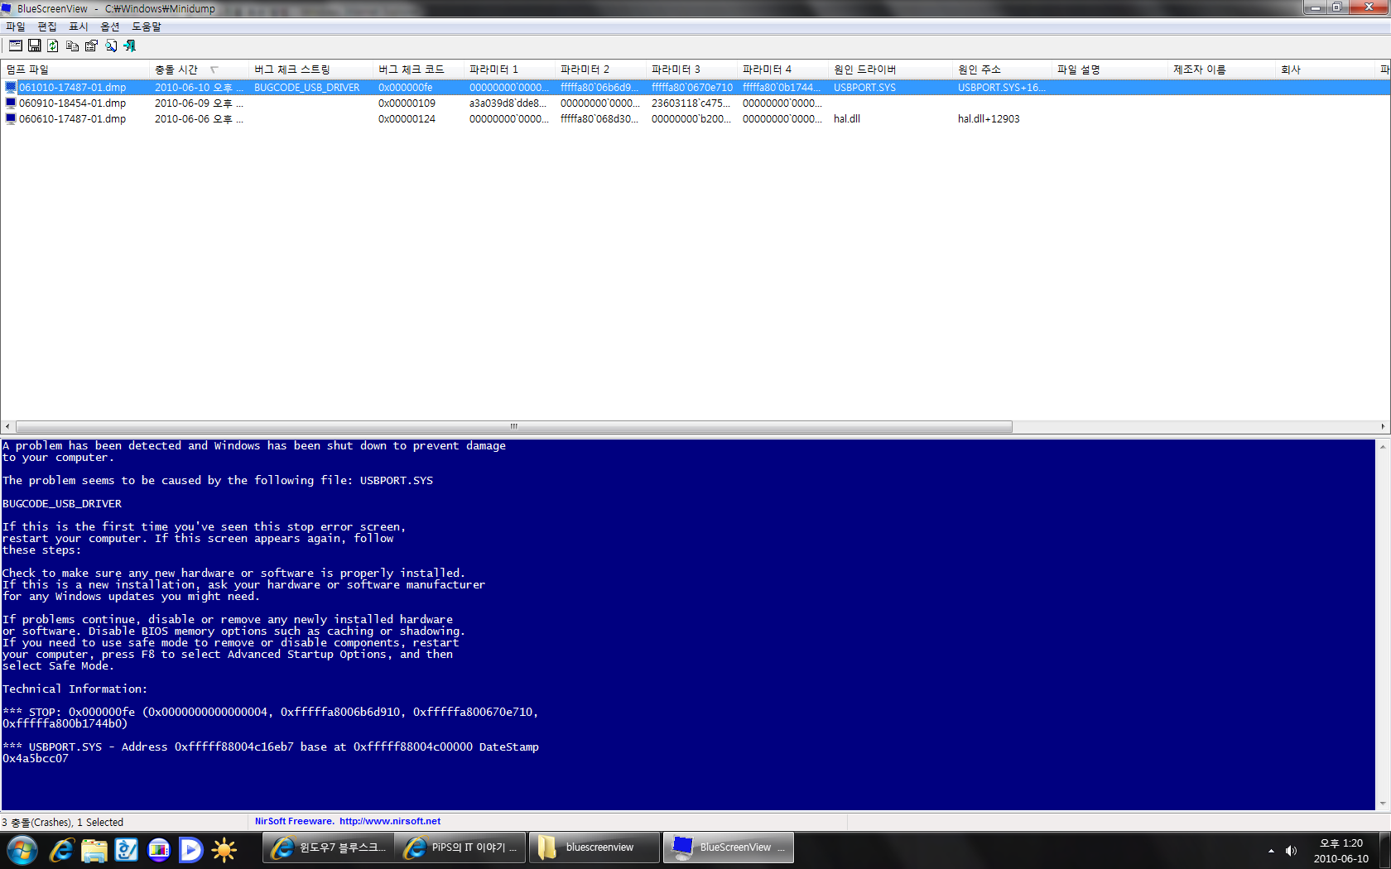The height and width of the screenshot is (869, 1391).
Task: Open the 편집 menu
Action: point(47,26)
